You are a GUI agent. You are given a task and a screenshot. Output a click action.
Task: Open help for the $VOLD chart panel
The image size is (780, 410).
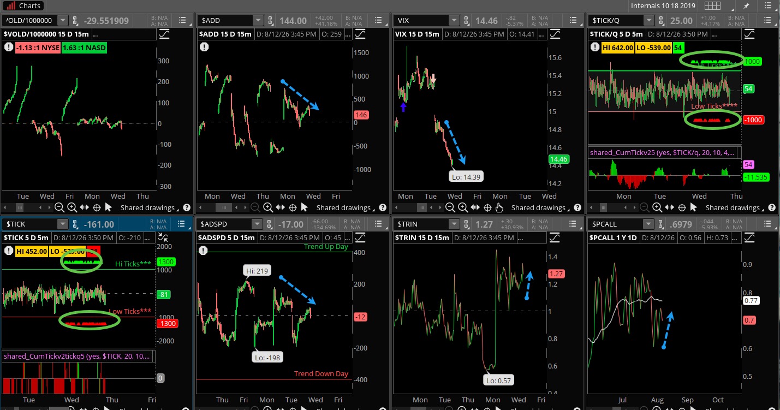(x=187, y=207)
